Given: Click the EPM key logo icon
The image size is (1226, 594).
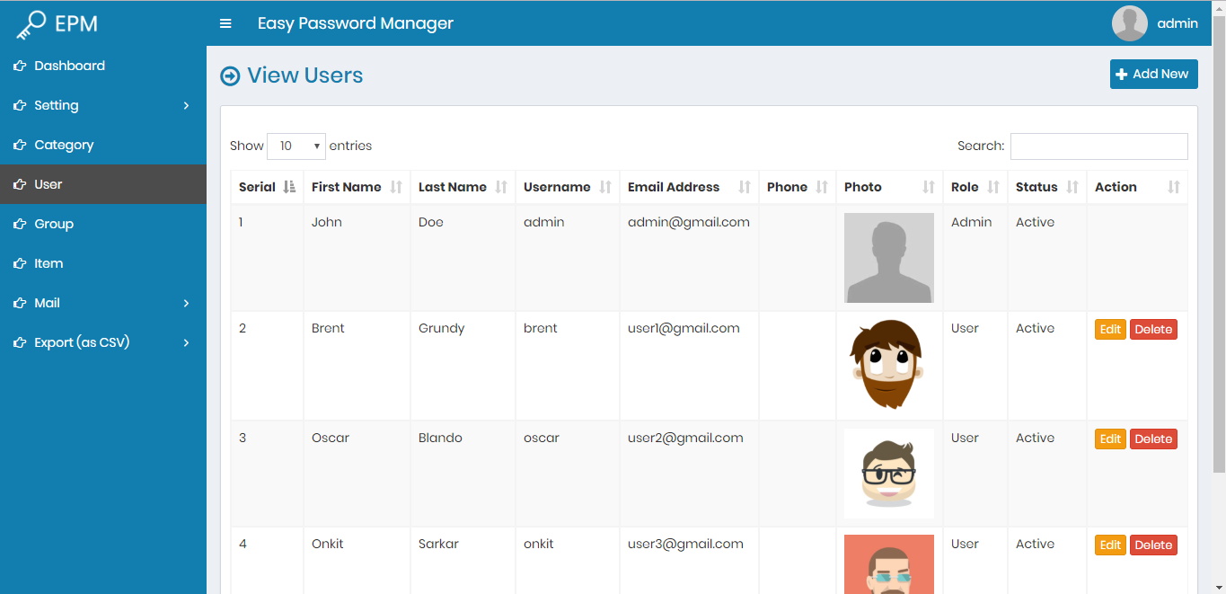Looking at the screenshot, I should [x=31, y=24].
